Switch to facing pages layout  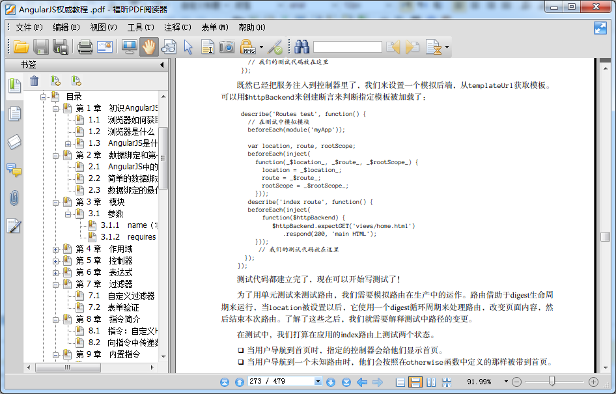[x=431, y=382]
